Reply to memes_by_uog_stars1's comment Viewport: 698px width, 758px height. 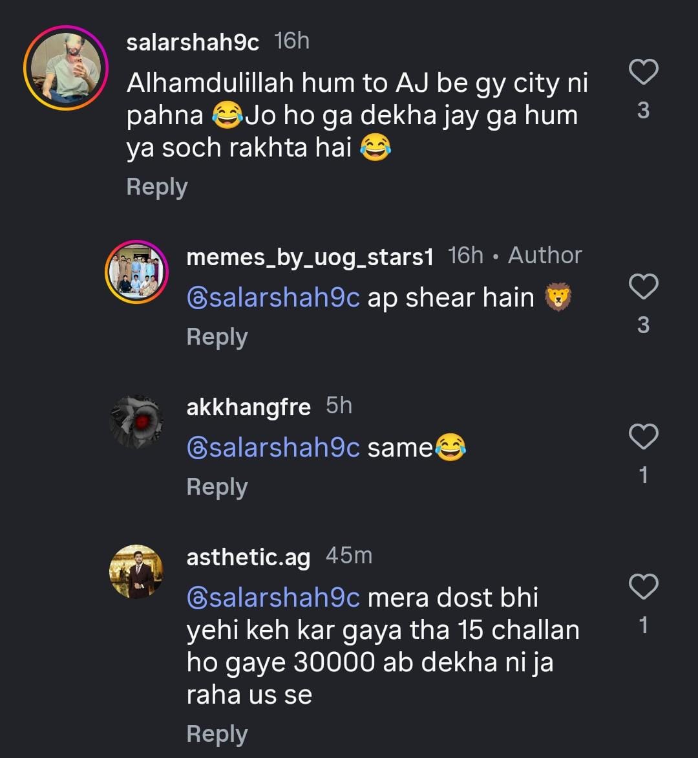point(217,337)
